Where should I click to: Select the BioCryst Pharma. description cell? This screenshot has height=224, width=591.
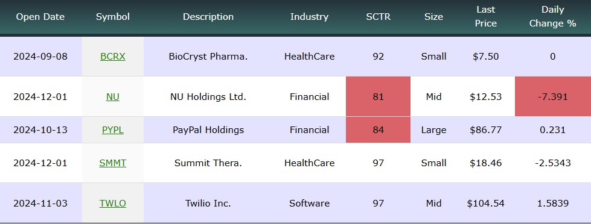coord(208,57)
